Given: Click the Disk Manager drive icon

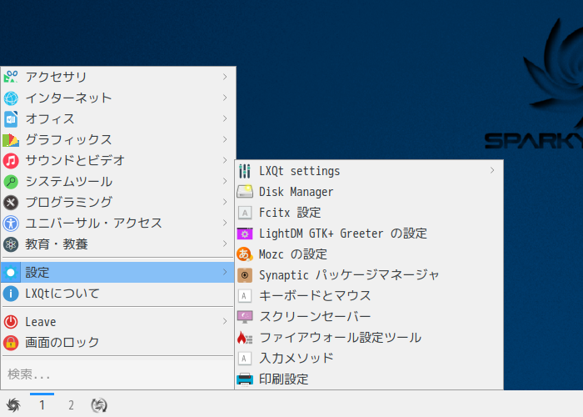Looking at the screenshot, I should pos(245,192).
